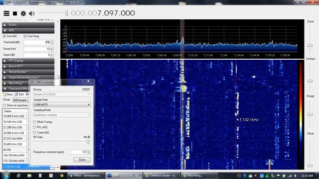Open the Windows Start button
Viewport: 319px width, 179px height.
(5, 176)
